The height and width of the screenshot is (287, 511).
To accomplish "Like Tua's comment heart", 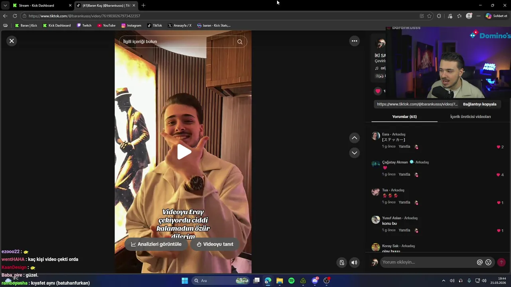I will coord(498,202).
